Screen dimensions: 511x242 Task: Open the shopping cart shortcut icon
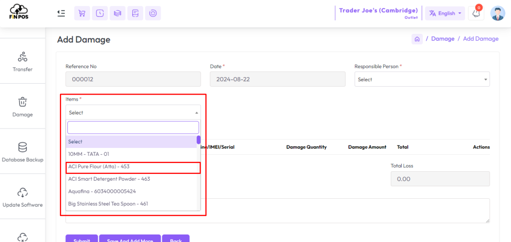82,13
